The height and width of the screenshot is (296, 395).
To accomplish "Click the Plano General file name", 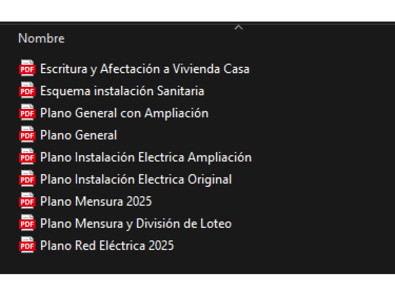I will 78,135.
